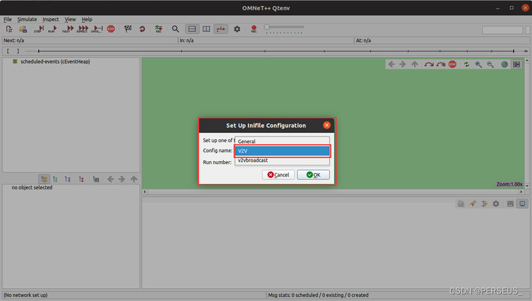
Task: Open the Simulate menu
Action: pyautogui.click(x=27, y=19)
